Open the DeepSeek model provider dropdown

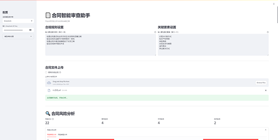coord(18,21)
